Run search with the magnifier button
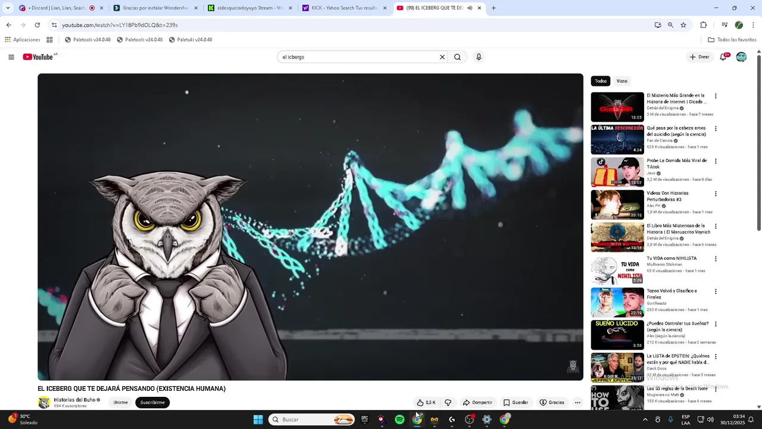Image resolution: width=762 pixels, height=429 pixels. click(x=457, y=57)
